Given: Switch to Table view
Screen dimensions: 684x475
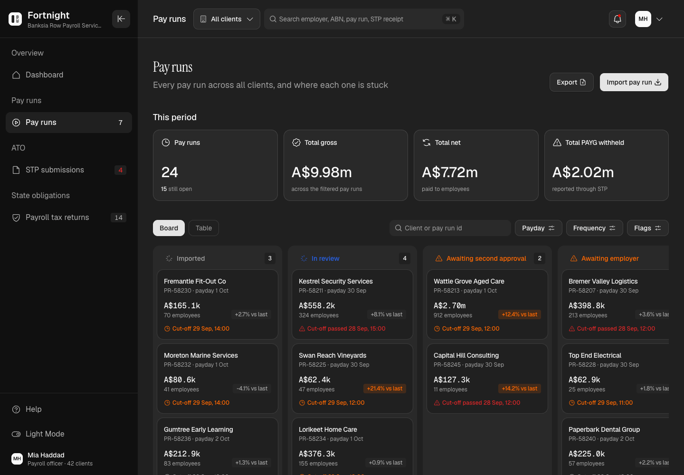Looking at the screenshot, I should [x=204, y=228].
